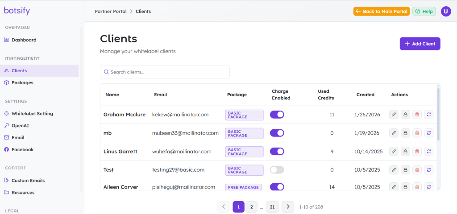Delete Graham Mcclure using the trash icon
Image resolution: width=457 pixels, height=214 pixels.
417,115
